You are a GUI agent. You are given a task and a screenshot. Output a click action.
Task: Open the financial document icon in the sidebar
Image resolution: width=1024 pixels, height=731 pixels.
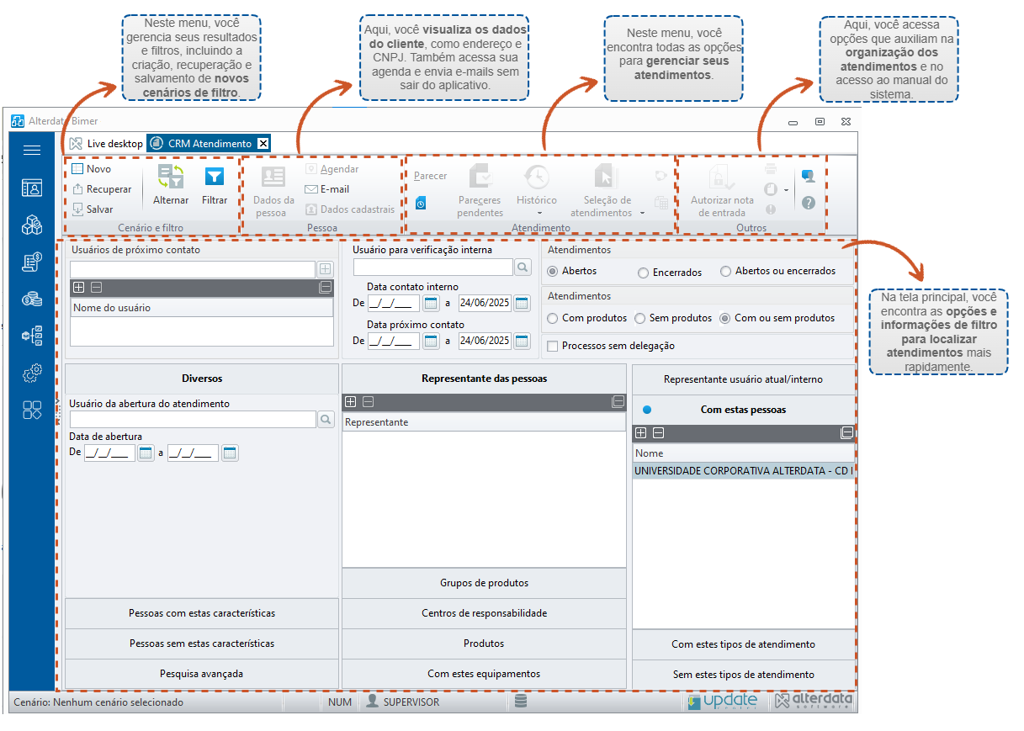[32, 262]
